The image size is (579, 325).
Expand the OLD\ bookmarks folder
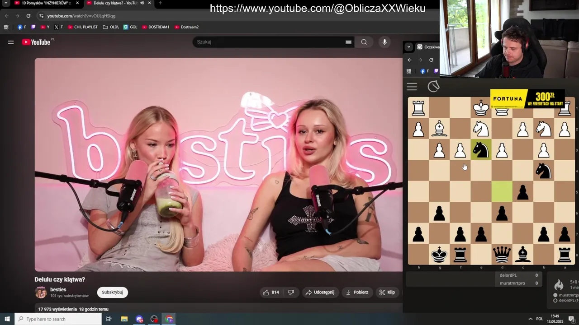coord(111,27)
